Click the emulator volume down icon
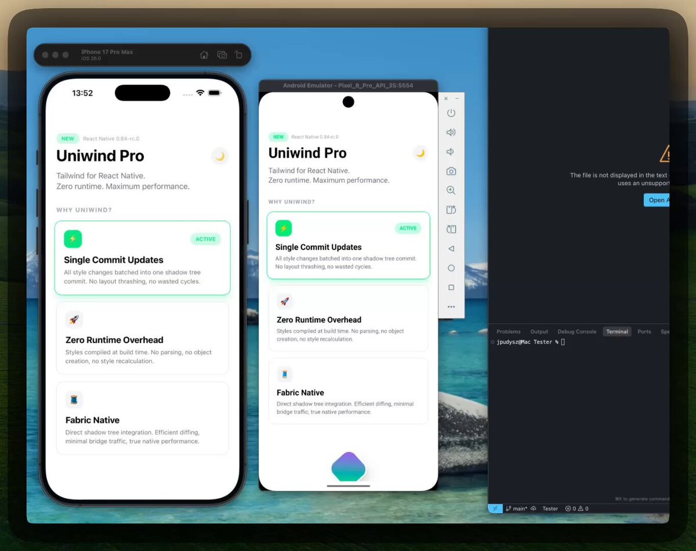 [x=450, y=152]
